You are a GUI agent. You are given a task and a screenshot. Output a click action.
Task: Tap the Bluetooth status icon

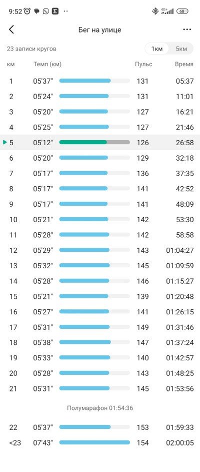(155, 12)
